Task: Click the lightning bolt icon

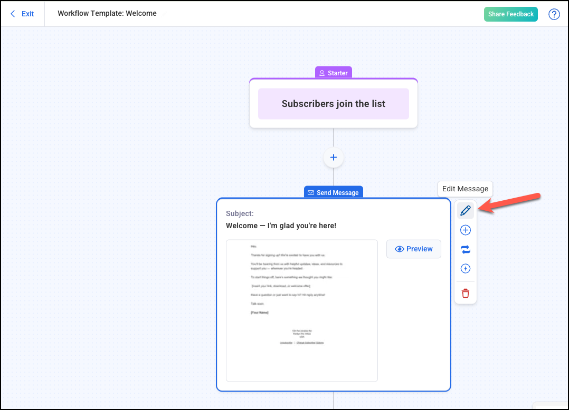Action: [x=465, y=269]
